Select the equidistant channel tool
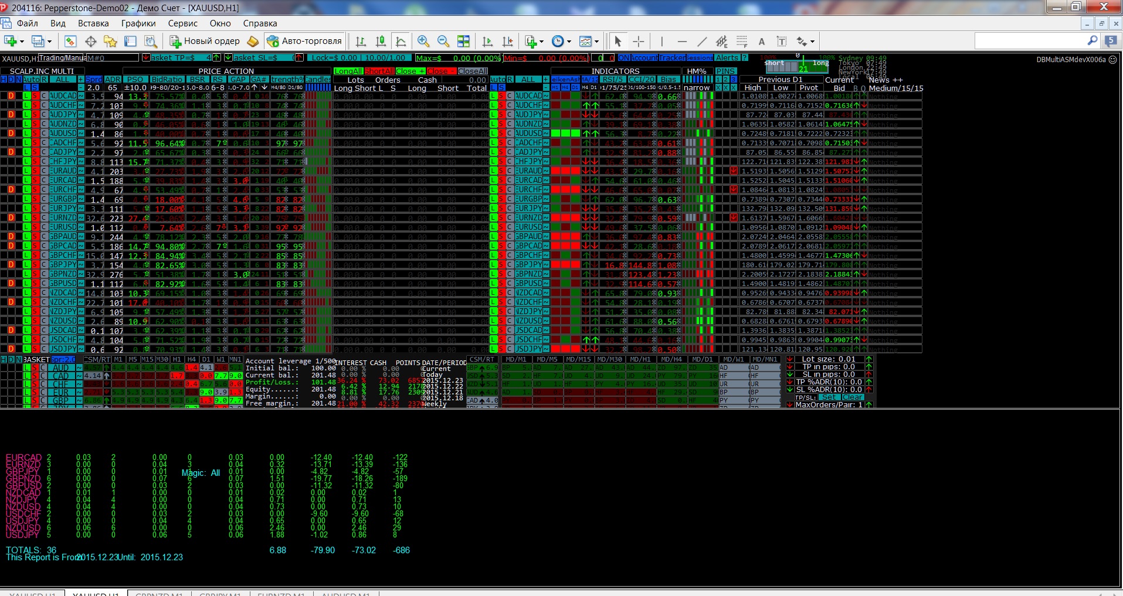Screen dimensions: 1123x596 722,41
